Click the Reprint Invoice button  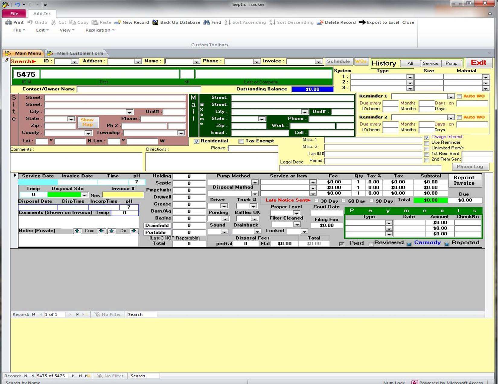tap(464, 180)
